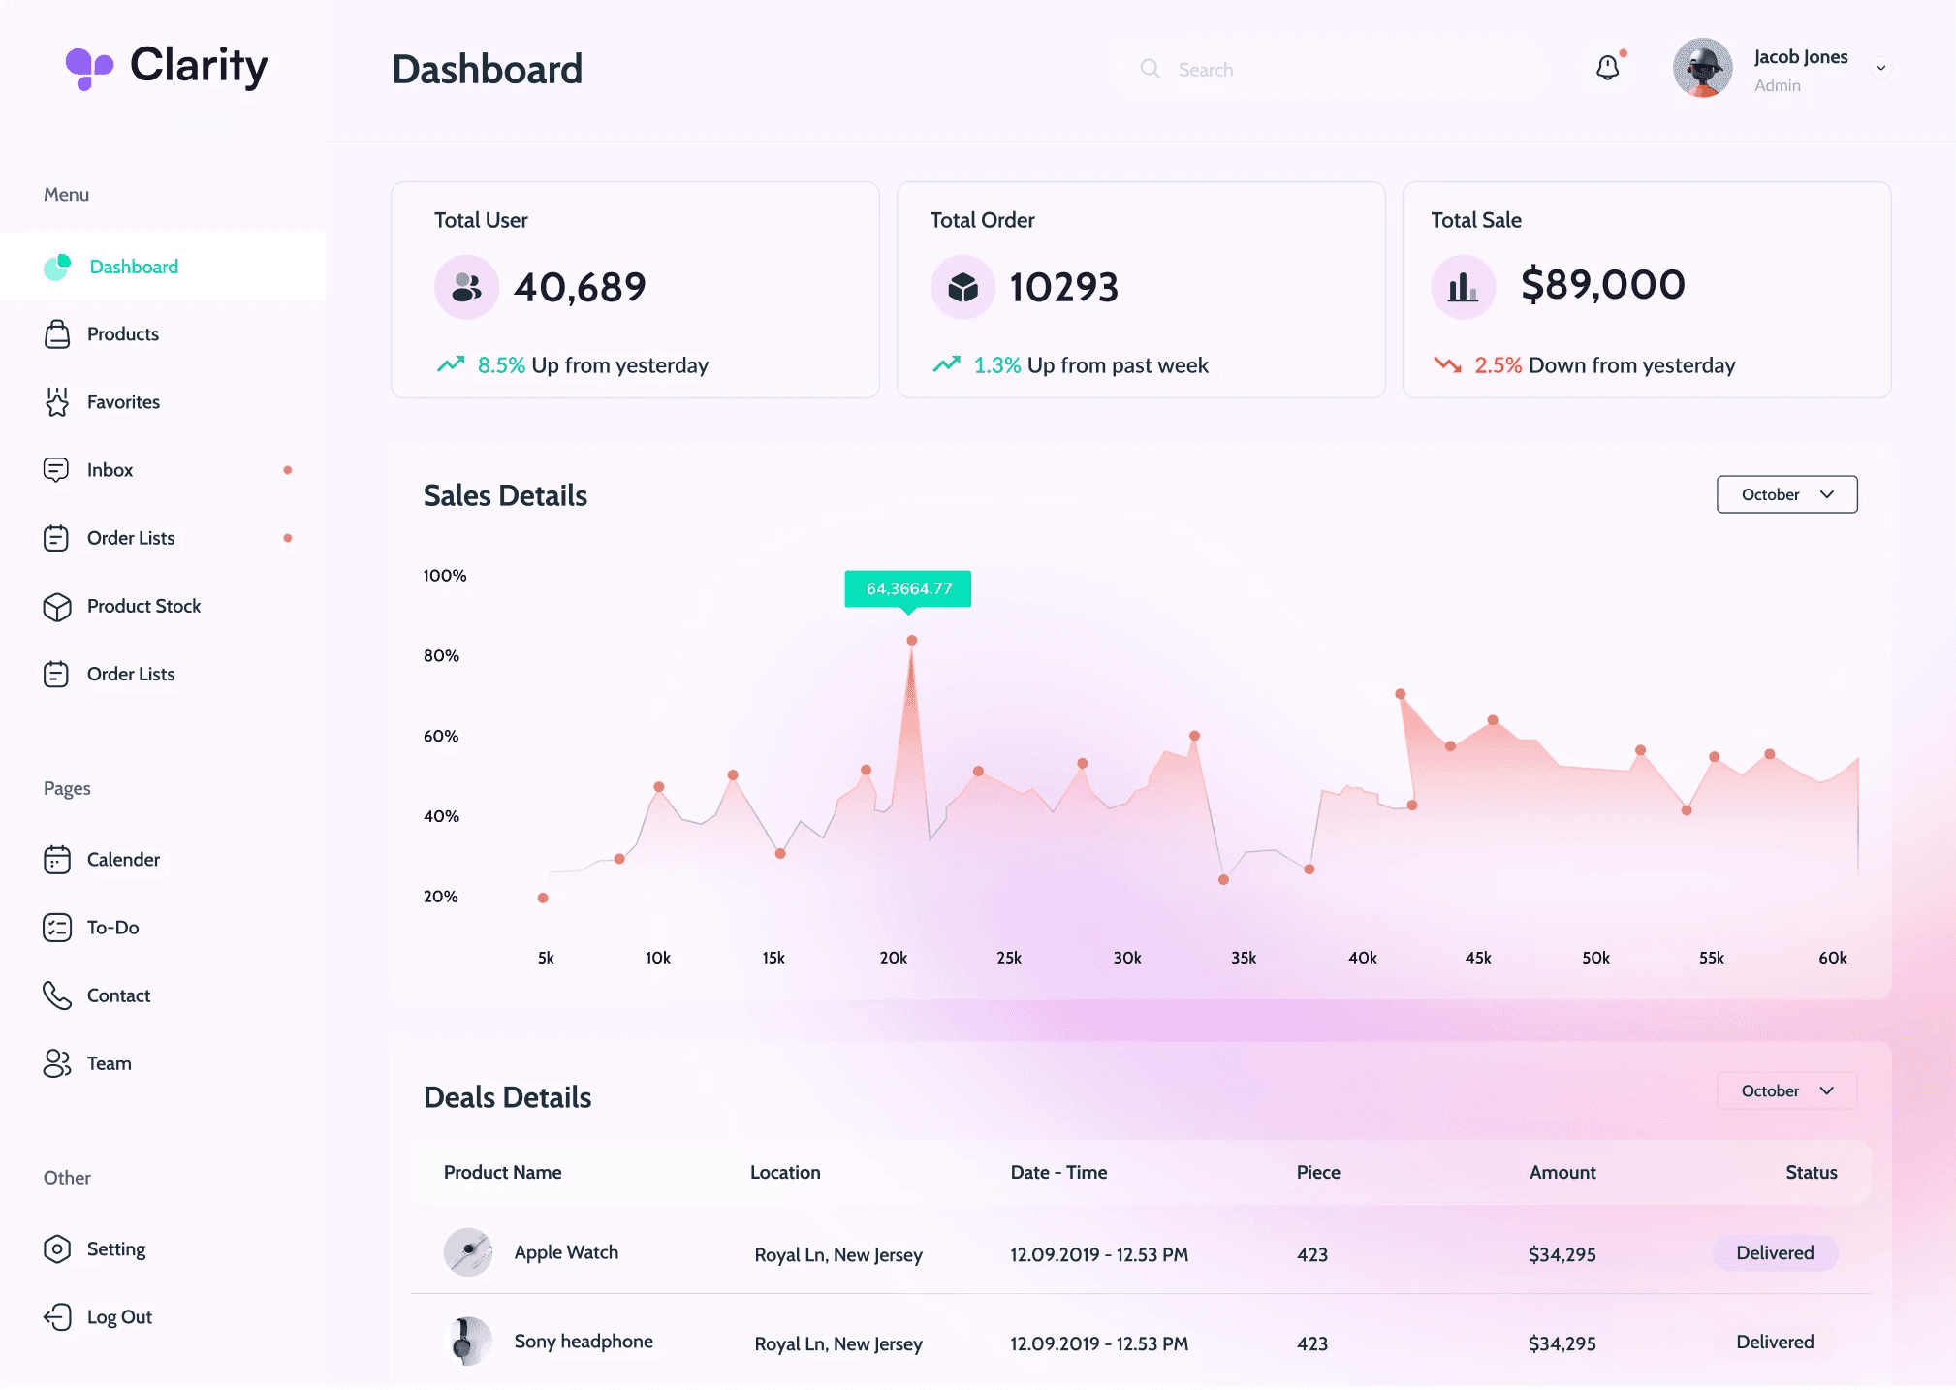Click the Sales Details heading

505,495
